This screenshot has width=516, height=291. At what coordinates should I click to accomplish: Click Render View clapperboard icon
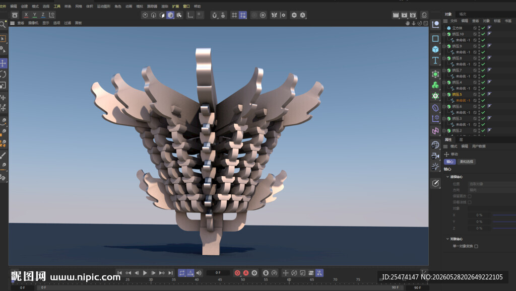pyautogui.click(x=396, y=15)
